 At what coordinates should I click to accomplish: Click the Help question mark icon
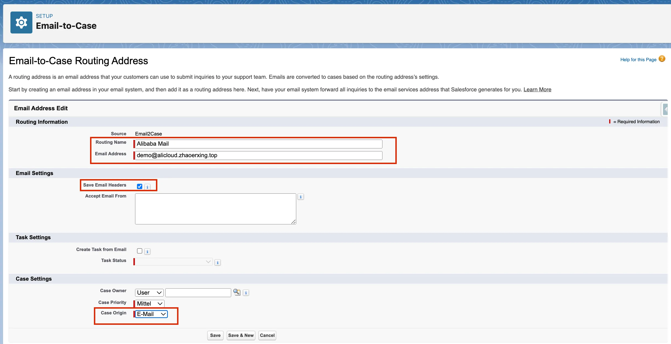click(x=662, y=59)
